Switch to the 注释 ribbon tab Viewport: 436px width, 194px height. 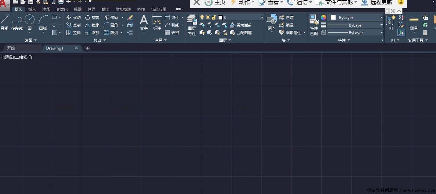(x=46, y=10)
